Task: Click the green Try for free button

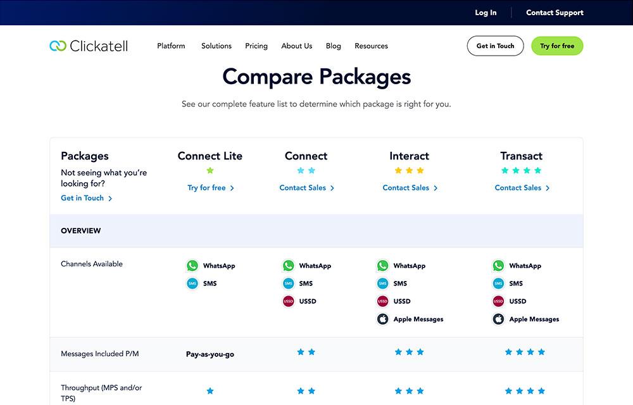Action: (557, 46)
